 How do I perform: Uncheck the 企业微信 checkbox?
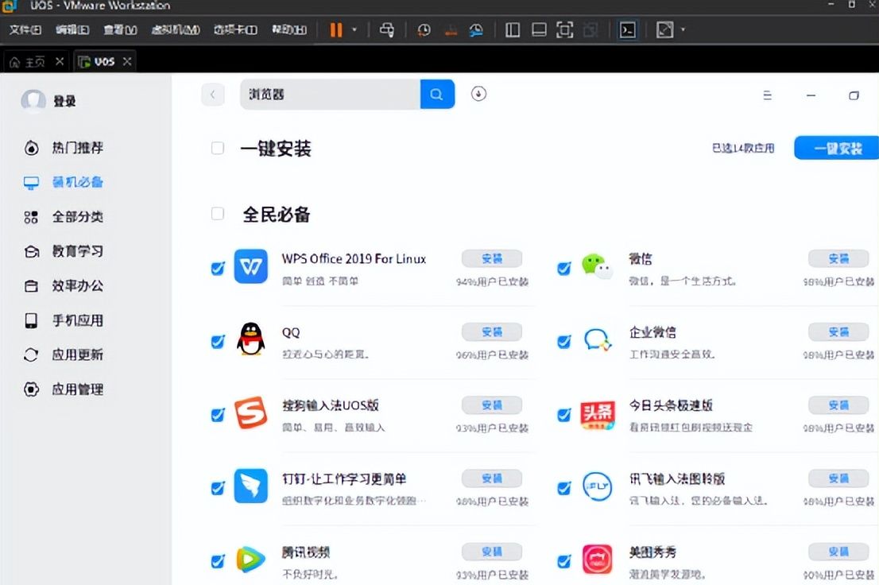[x=564, y=342]
